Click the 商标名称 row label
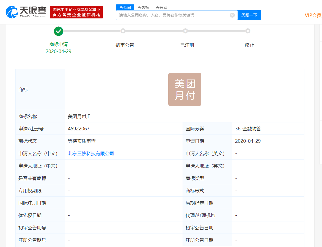The width and height of the screenshot is (322, 247). 28,117
